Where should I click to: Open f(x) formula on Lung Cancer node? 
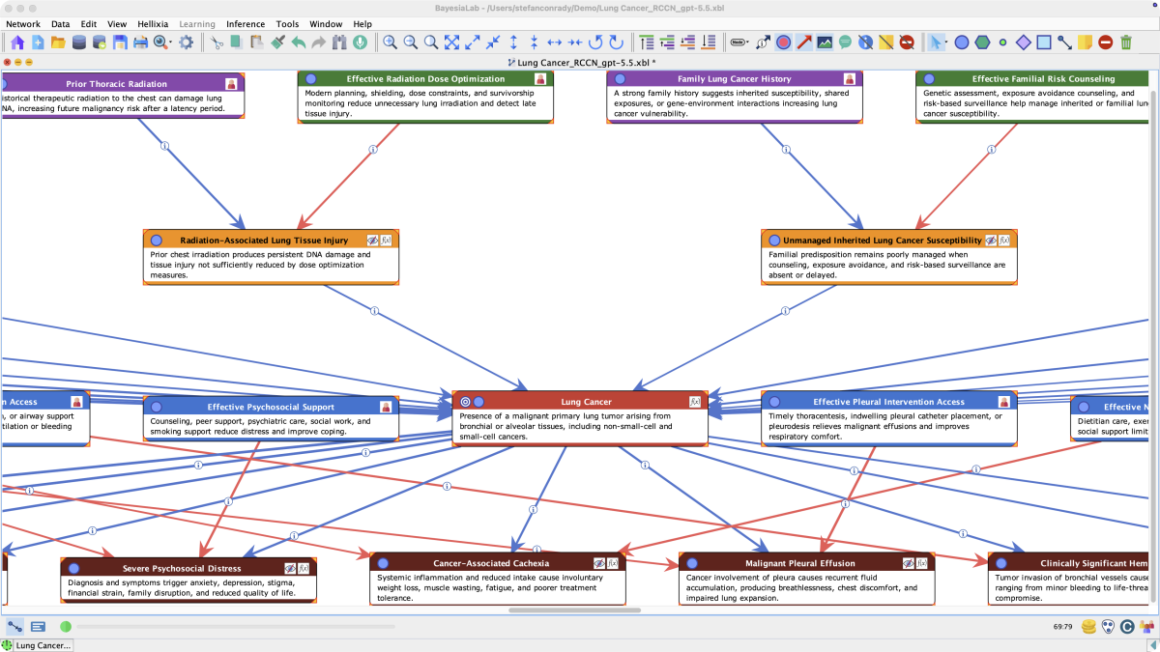695,401
